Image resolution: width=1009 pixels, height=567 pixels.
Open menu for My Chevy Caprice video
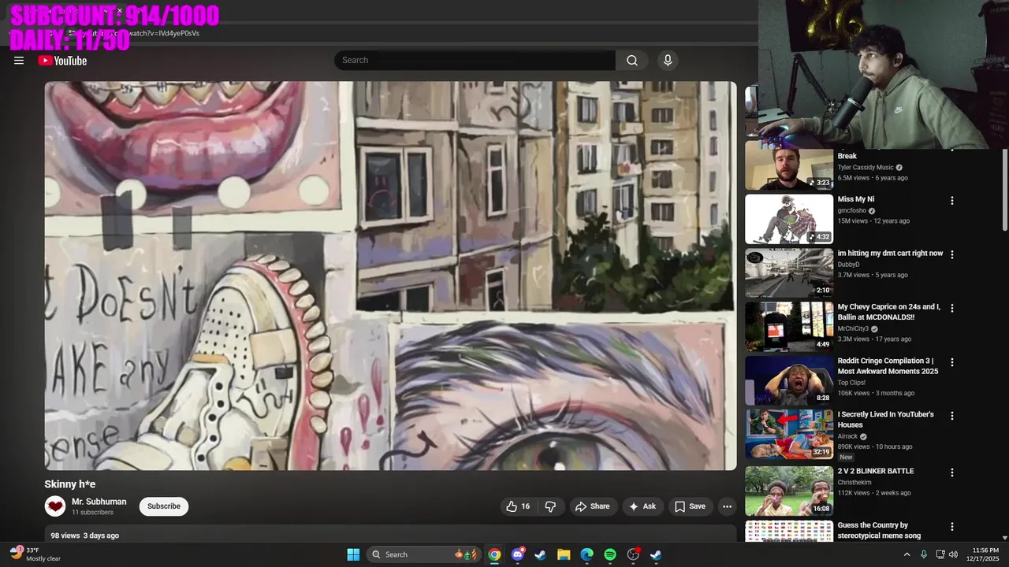[x=951, y=309]
